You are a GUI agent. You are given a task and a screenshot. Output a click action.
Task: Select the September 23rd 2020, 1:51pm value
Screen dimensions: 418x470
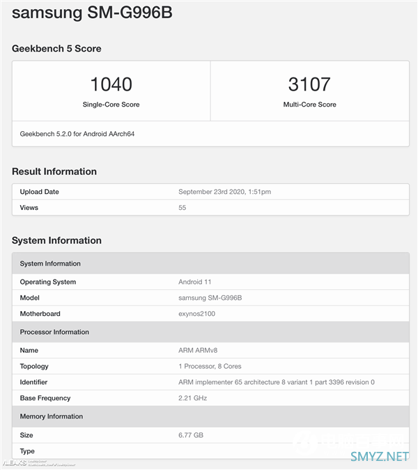pyautogui.click(x=224, y=192)
